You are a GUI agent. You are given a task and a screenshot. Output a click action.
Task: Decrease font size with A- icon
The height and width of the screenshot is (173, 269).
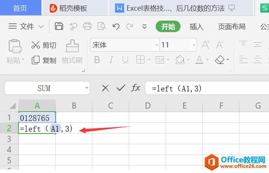tap(220, 45)
